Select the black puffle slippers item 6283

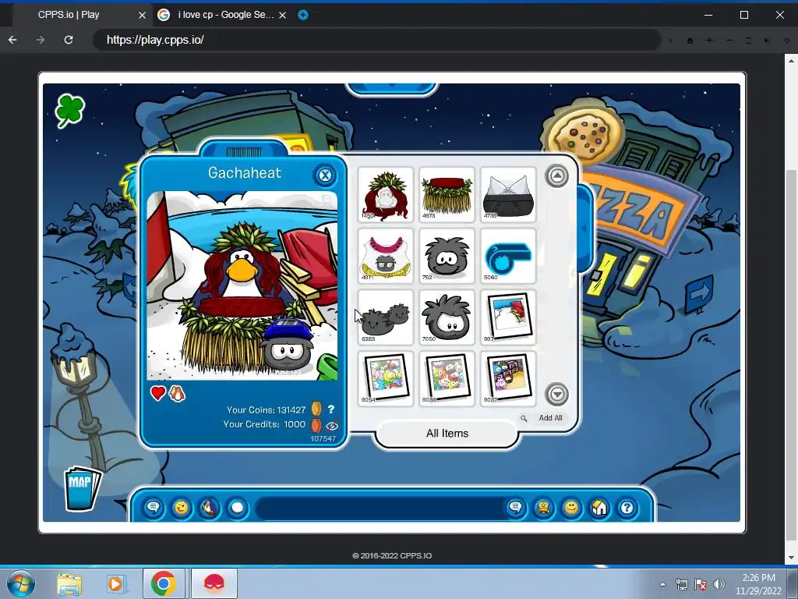(x=385, y=317)
